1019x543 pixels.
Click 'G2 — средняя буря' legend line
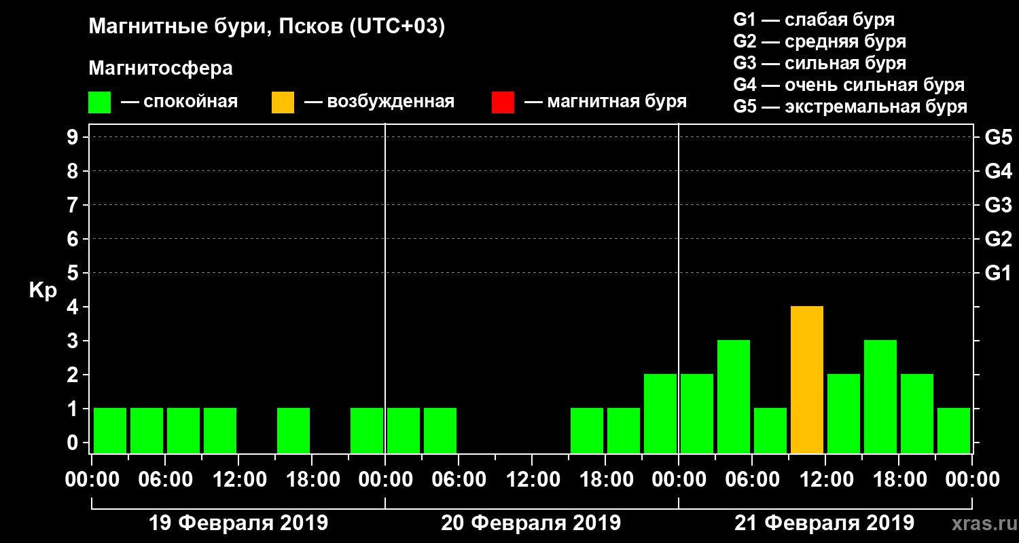tap(819, 41)
